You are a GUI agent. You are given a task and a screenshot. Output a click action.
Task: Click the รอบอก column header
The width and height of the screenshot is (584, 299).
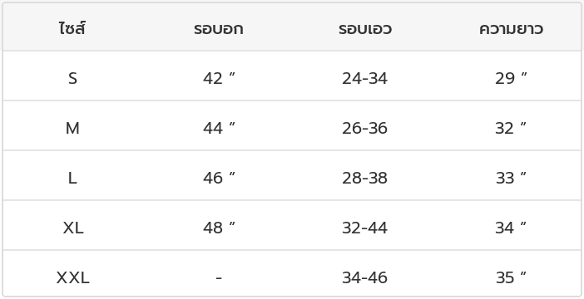tap(219, 29)
